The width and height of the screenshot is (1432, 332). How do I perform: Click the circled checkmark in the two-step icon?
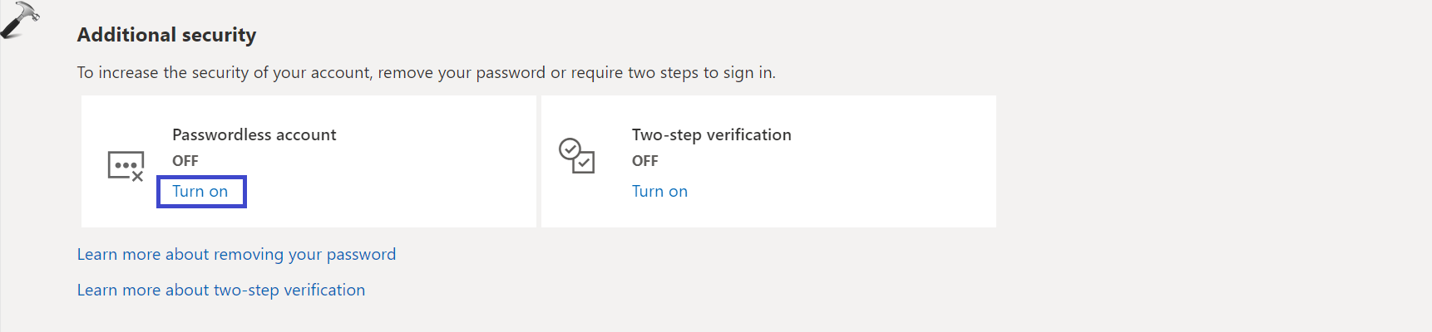[570, 149]
